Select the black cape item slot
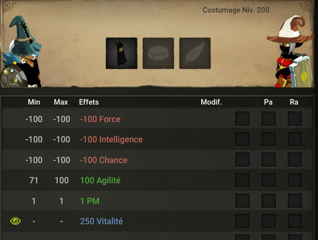 pos(122,53)
